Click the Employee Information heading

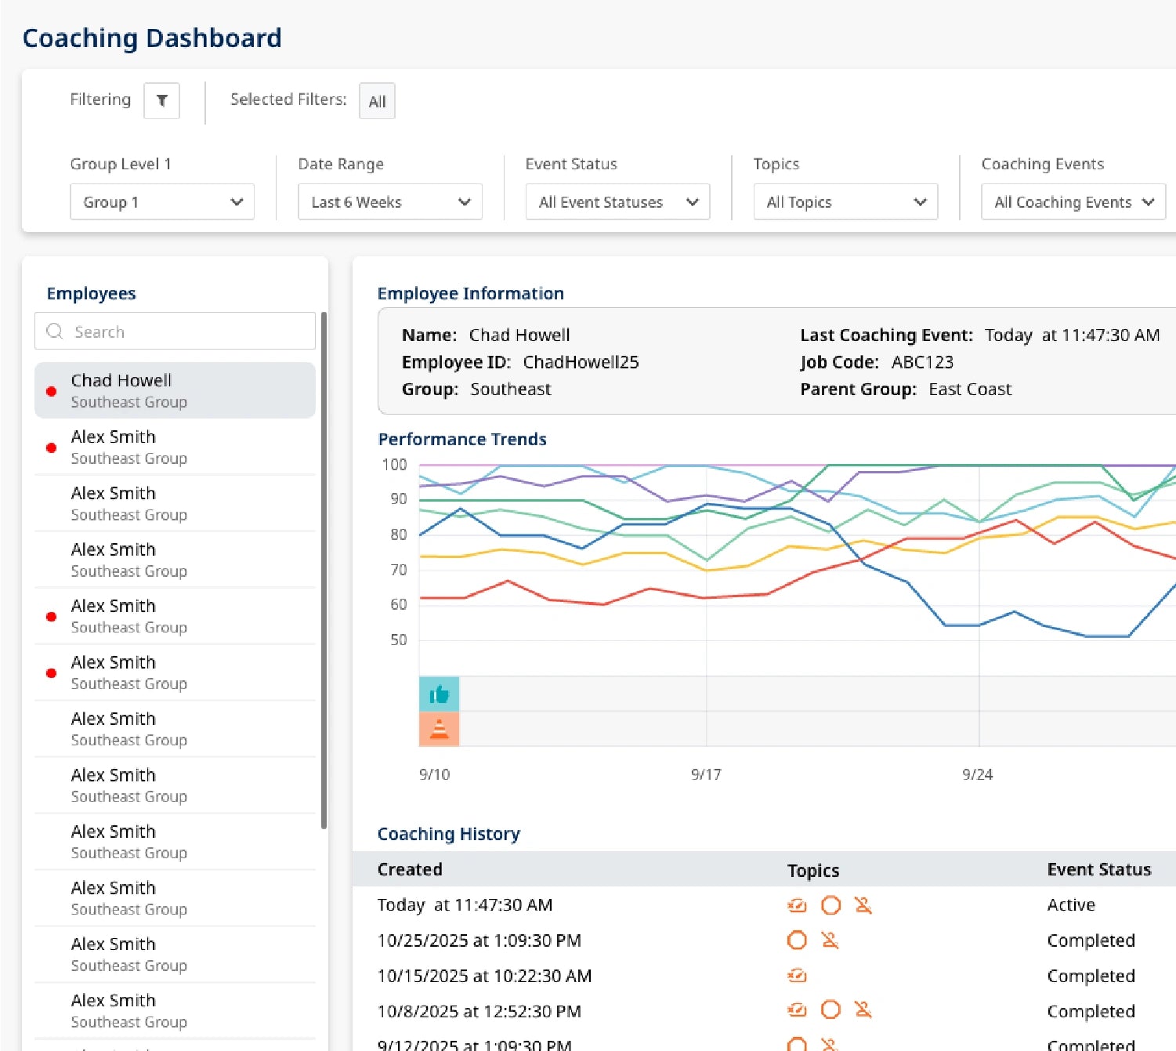[x=471, y=293]
